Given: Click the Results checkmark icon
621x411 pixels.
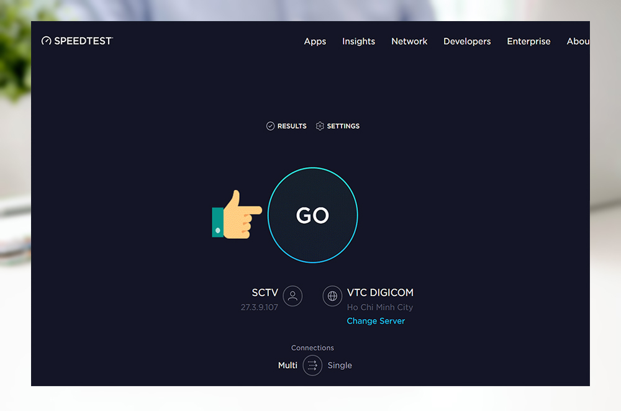Looking at the screenshot, I should point(270,126).
